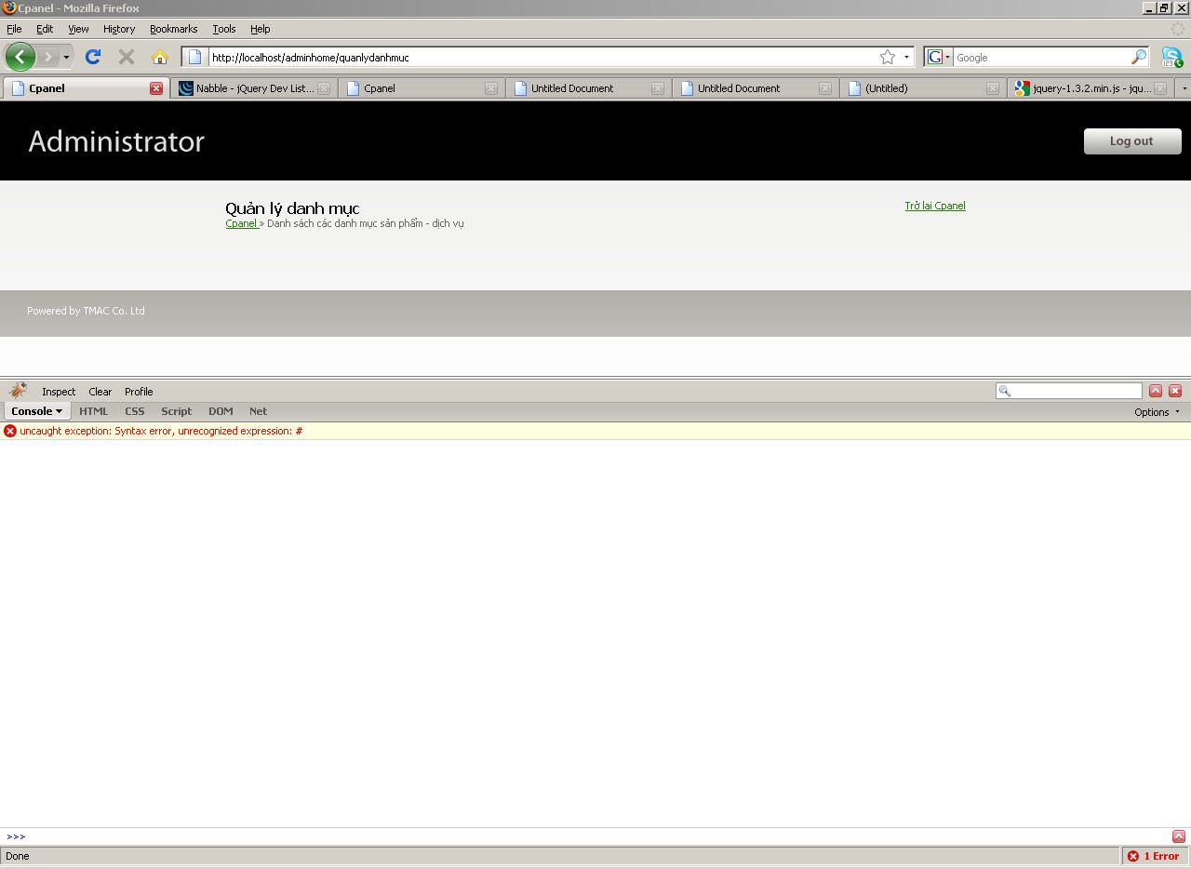Open the Console tab dropdown menu
Screen dimensions: 1191x869
pos(36,411)
